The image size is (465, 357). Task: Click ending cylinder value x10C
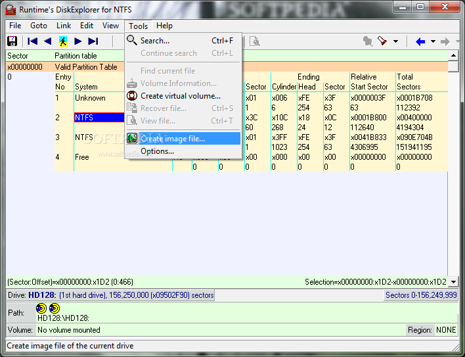[280, 118]
